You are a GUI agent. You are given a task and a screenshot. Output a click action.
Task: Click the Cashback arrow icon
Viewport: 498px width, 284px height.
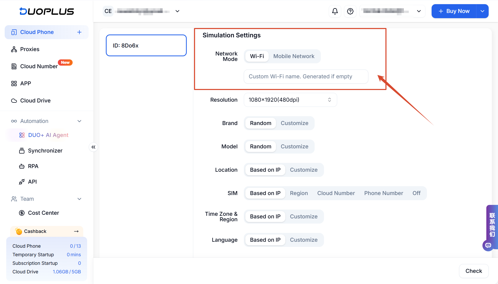point(76,231)
